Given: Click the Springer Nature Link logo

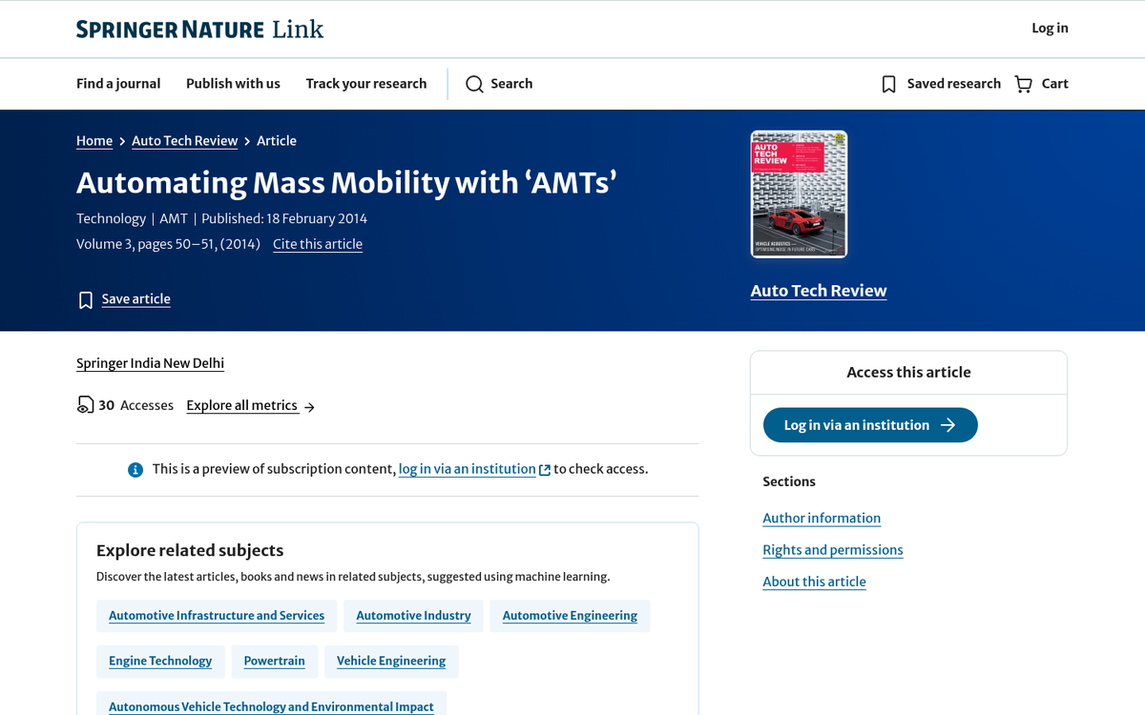Looking at the screenshot, I should pyautogui.click(x=198, y=29).
